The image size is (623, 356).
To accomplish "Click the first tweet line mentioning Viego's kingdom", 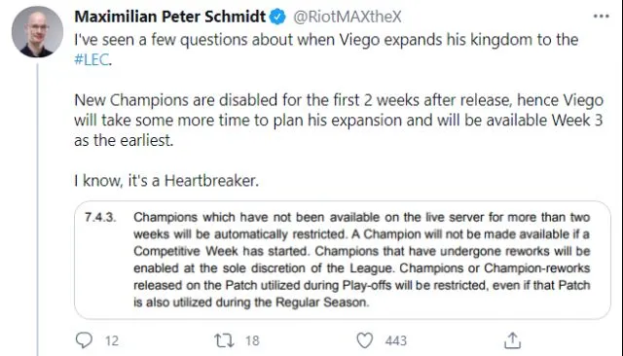I will 326,40.
